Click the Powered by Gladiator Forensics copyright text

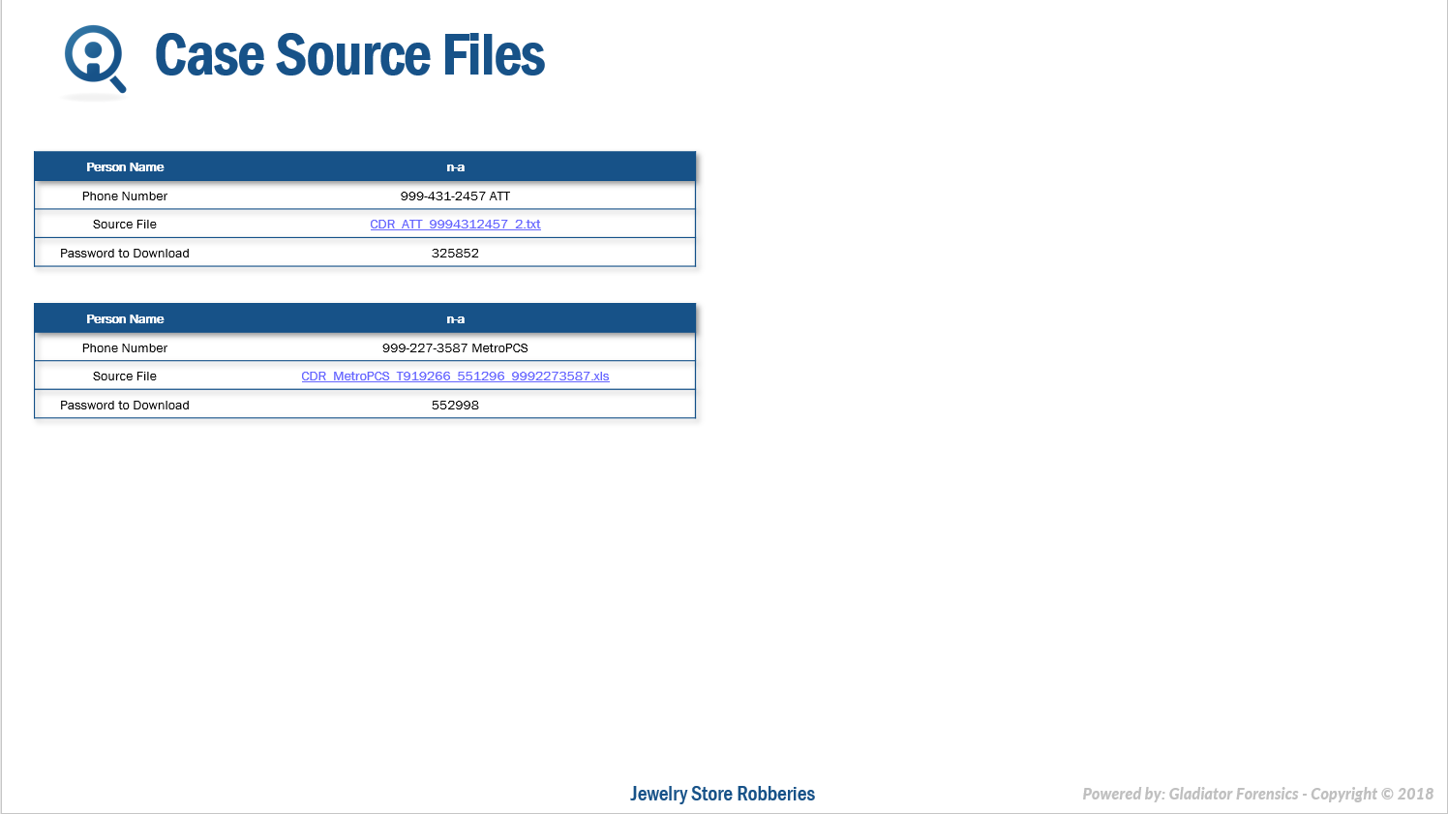point(1257,794)
